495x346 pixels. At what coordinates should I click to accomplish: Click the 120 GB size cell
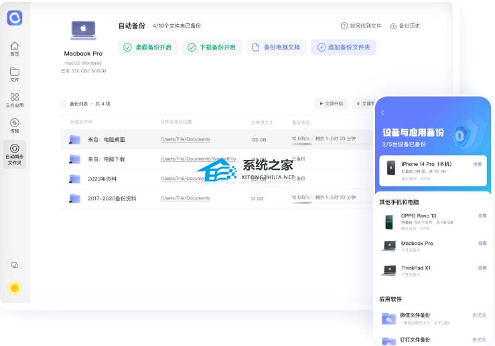pyautogui.click(x=259, y=139)
